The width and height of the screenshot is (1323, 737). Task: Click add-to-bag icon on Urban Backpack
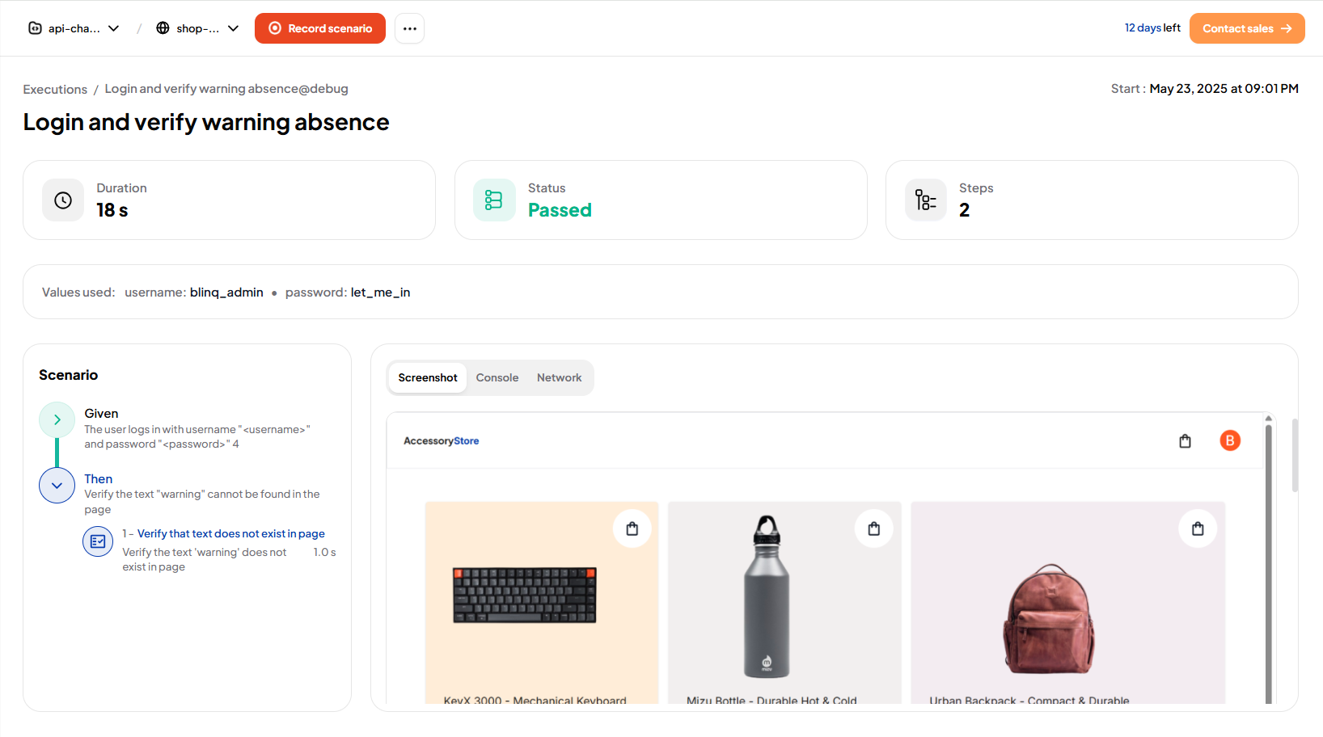[x=1198, y=529]
